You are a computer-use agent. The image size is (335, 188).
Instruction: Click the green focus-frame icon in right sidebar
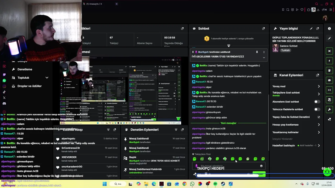(x=329, y=51)
